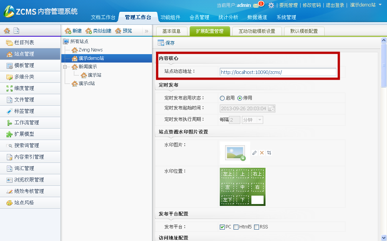Click the 退出登录 logout link
387x241 pixels.
(335, 5)
